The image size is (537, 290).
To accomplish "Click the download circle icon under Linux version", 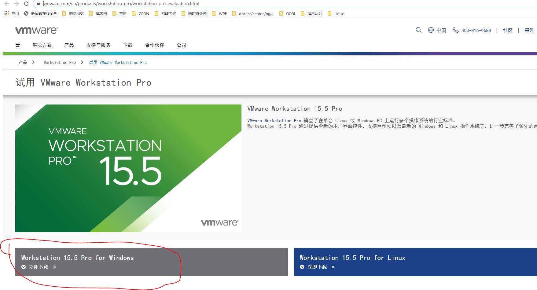I will [302, 267].
